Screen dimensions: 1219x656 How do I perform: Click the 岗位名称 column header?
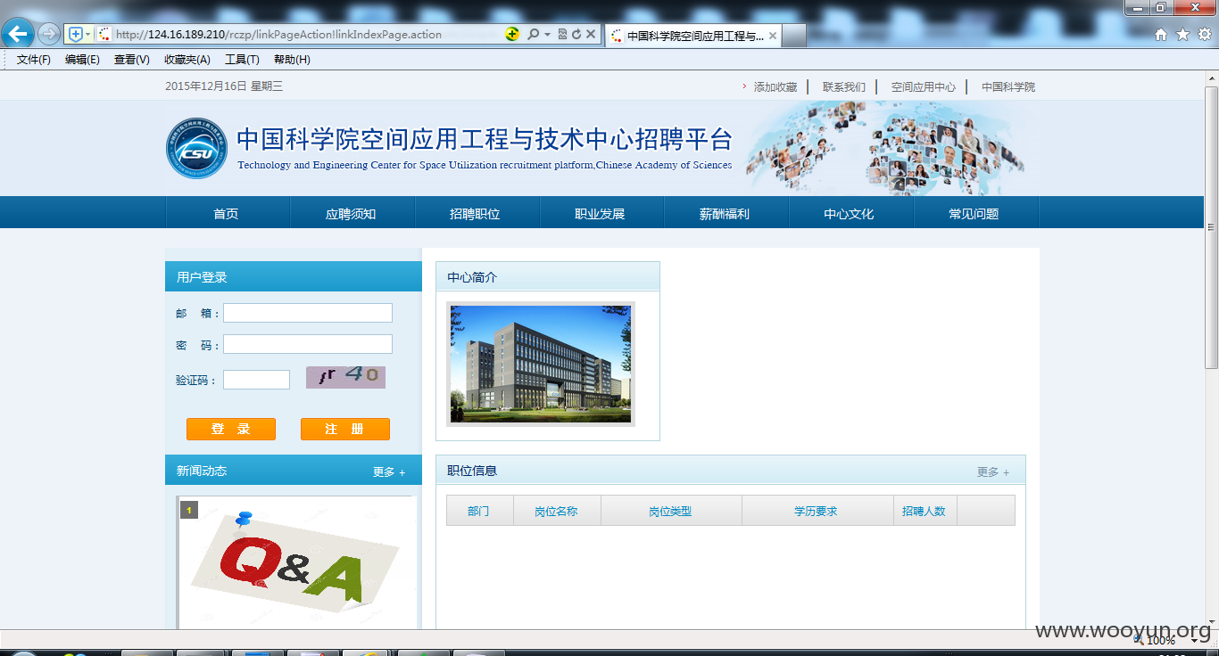(x=556, y=512)
